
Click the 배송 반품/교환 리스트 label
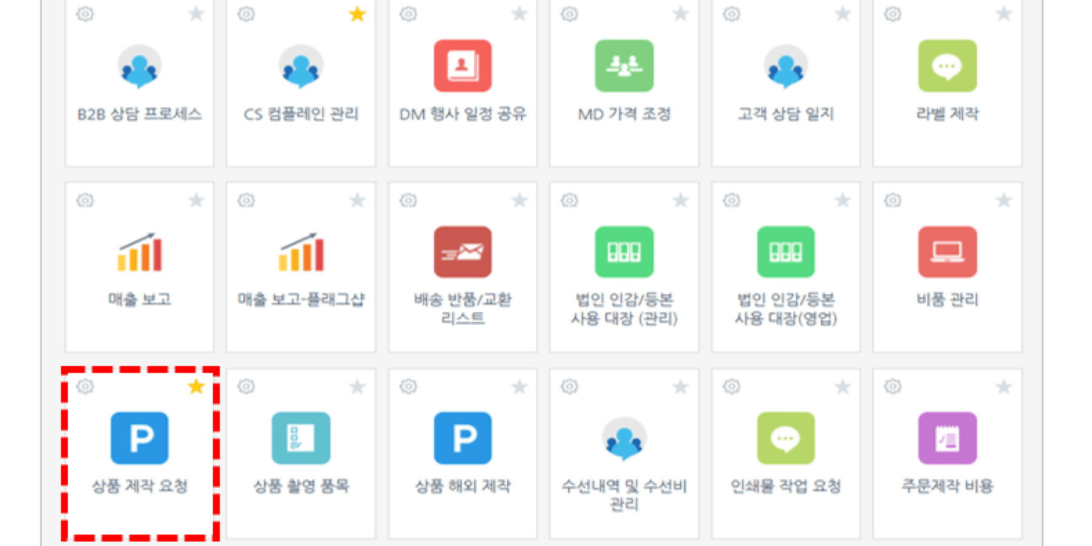click(x=463, y=308)
